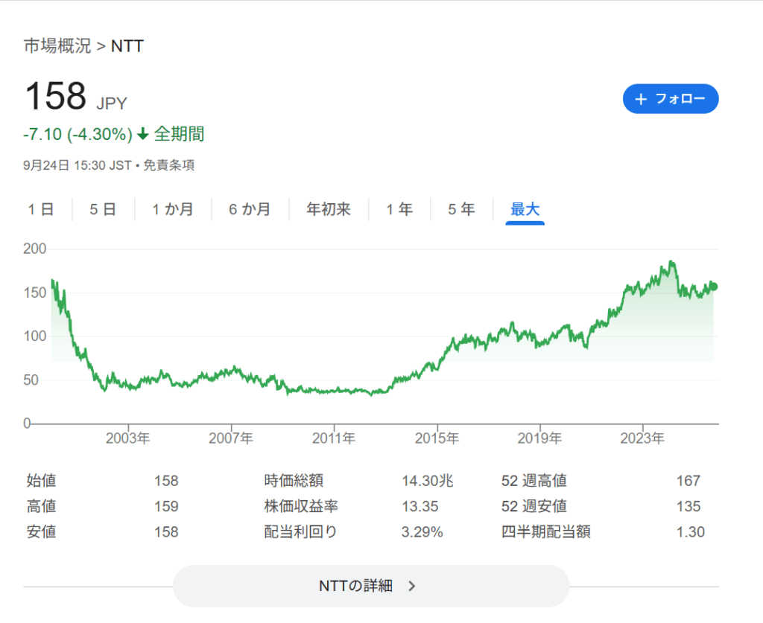Click the chart line near 2011年

(x=335, y=390)
